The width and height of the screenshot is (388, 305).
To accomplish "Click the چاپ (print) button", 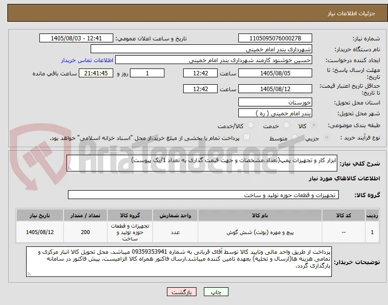I will click(x=216, y=292).
